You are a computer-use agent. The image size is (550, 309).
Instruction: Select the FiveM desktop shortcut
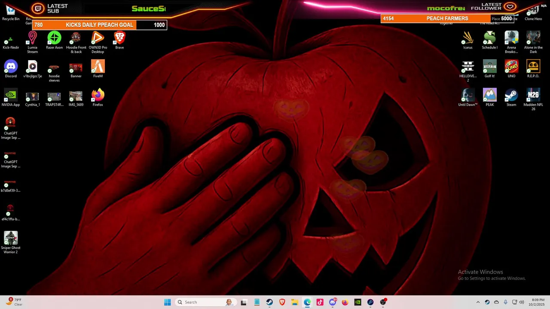98,69
